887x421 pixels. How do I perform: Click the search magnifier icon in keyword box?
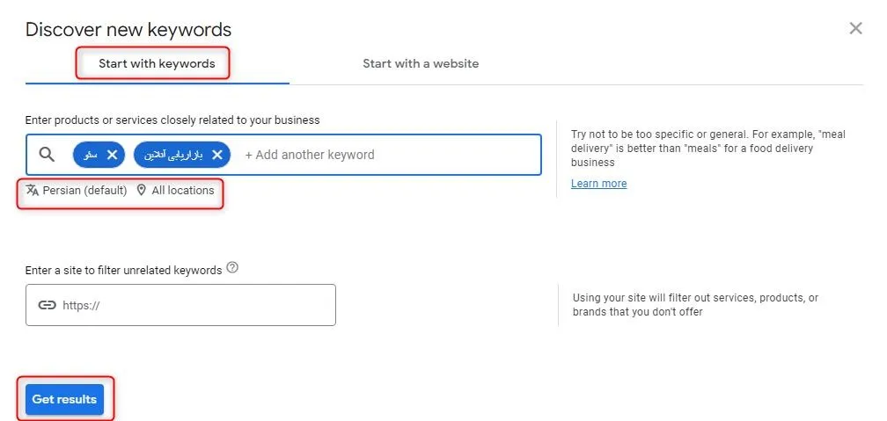(x=47, y=155)
